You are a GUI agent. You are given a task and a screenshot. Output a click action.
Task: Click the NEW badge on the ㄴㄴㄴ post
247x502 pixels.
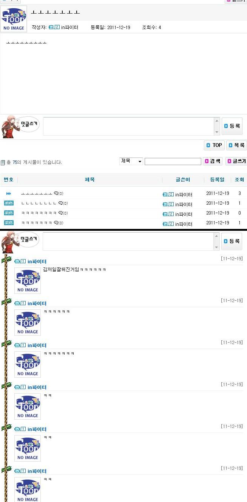click(x=9, y=203)
